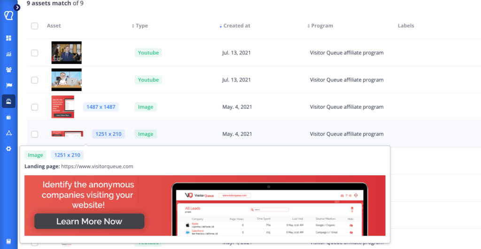This screenshot has height=249, width=481.
Task: Click the 1251 x 210 badge in table row
Action: click(109, 134)
